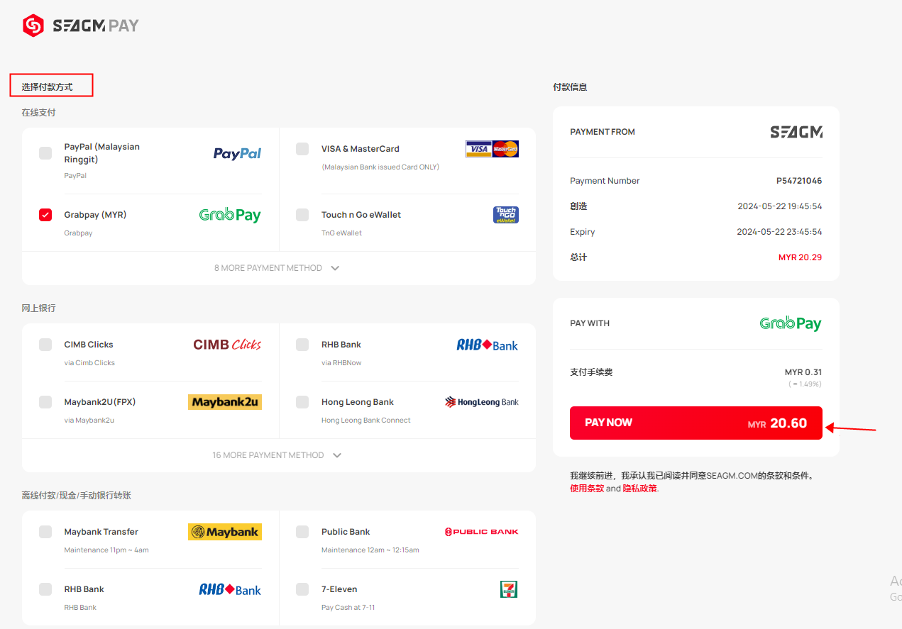Click the RHB Bank logo under online banking
Image resolution: width=902 pixels, height=629 pixels.
[x=487, y=345]
